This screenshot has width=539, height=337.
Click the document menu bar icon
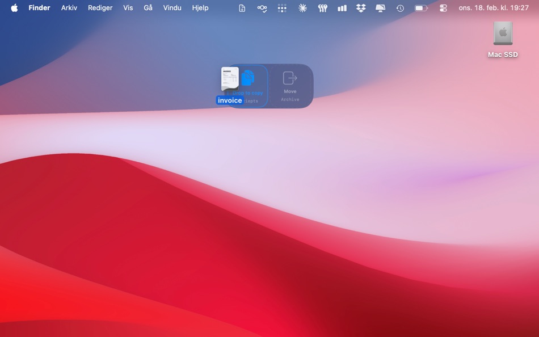click(x=241, y=8)
